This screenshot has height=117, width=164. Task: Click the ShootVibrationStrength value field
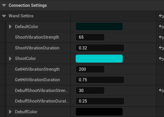tap(90, 37)
